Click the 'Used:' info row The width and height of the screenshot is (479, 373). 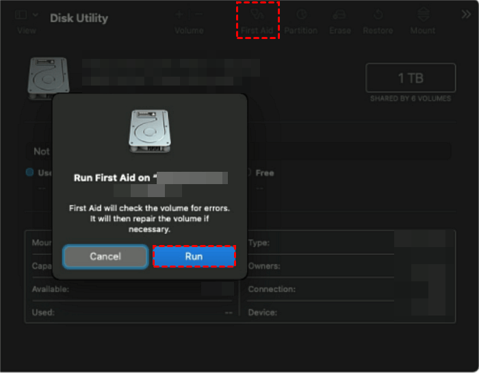tap(133, 312)
